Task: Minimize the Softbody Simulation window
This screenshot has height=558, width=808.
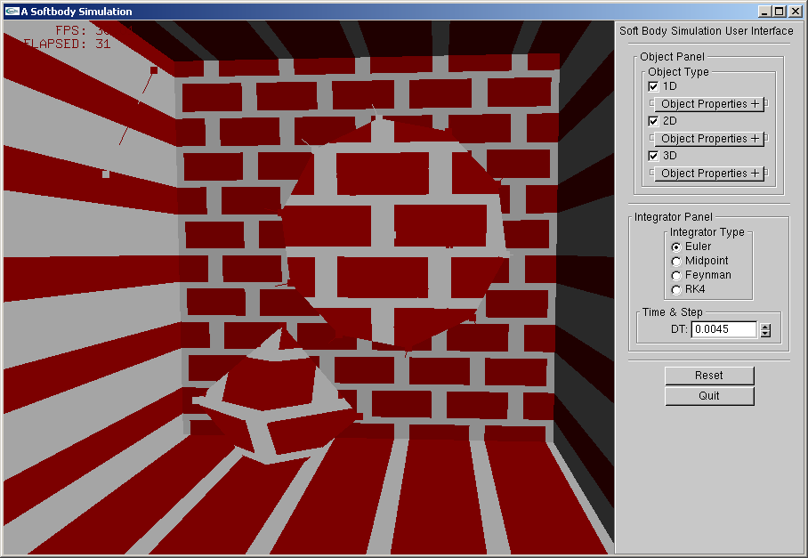Action: pos(765,12)
